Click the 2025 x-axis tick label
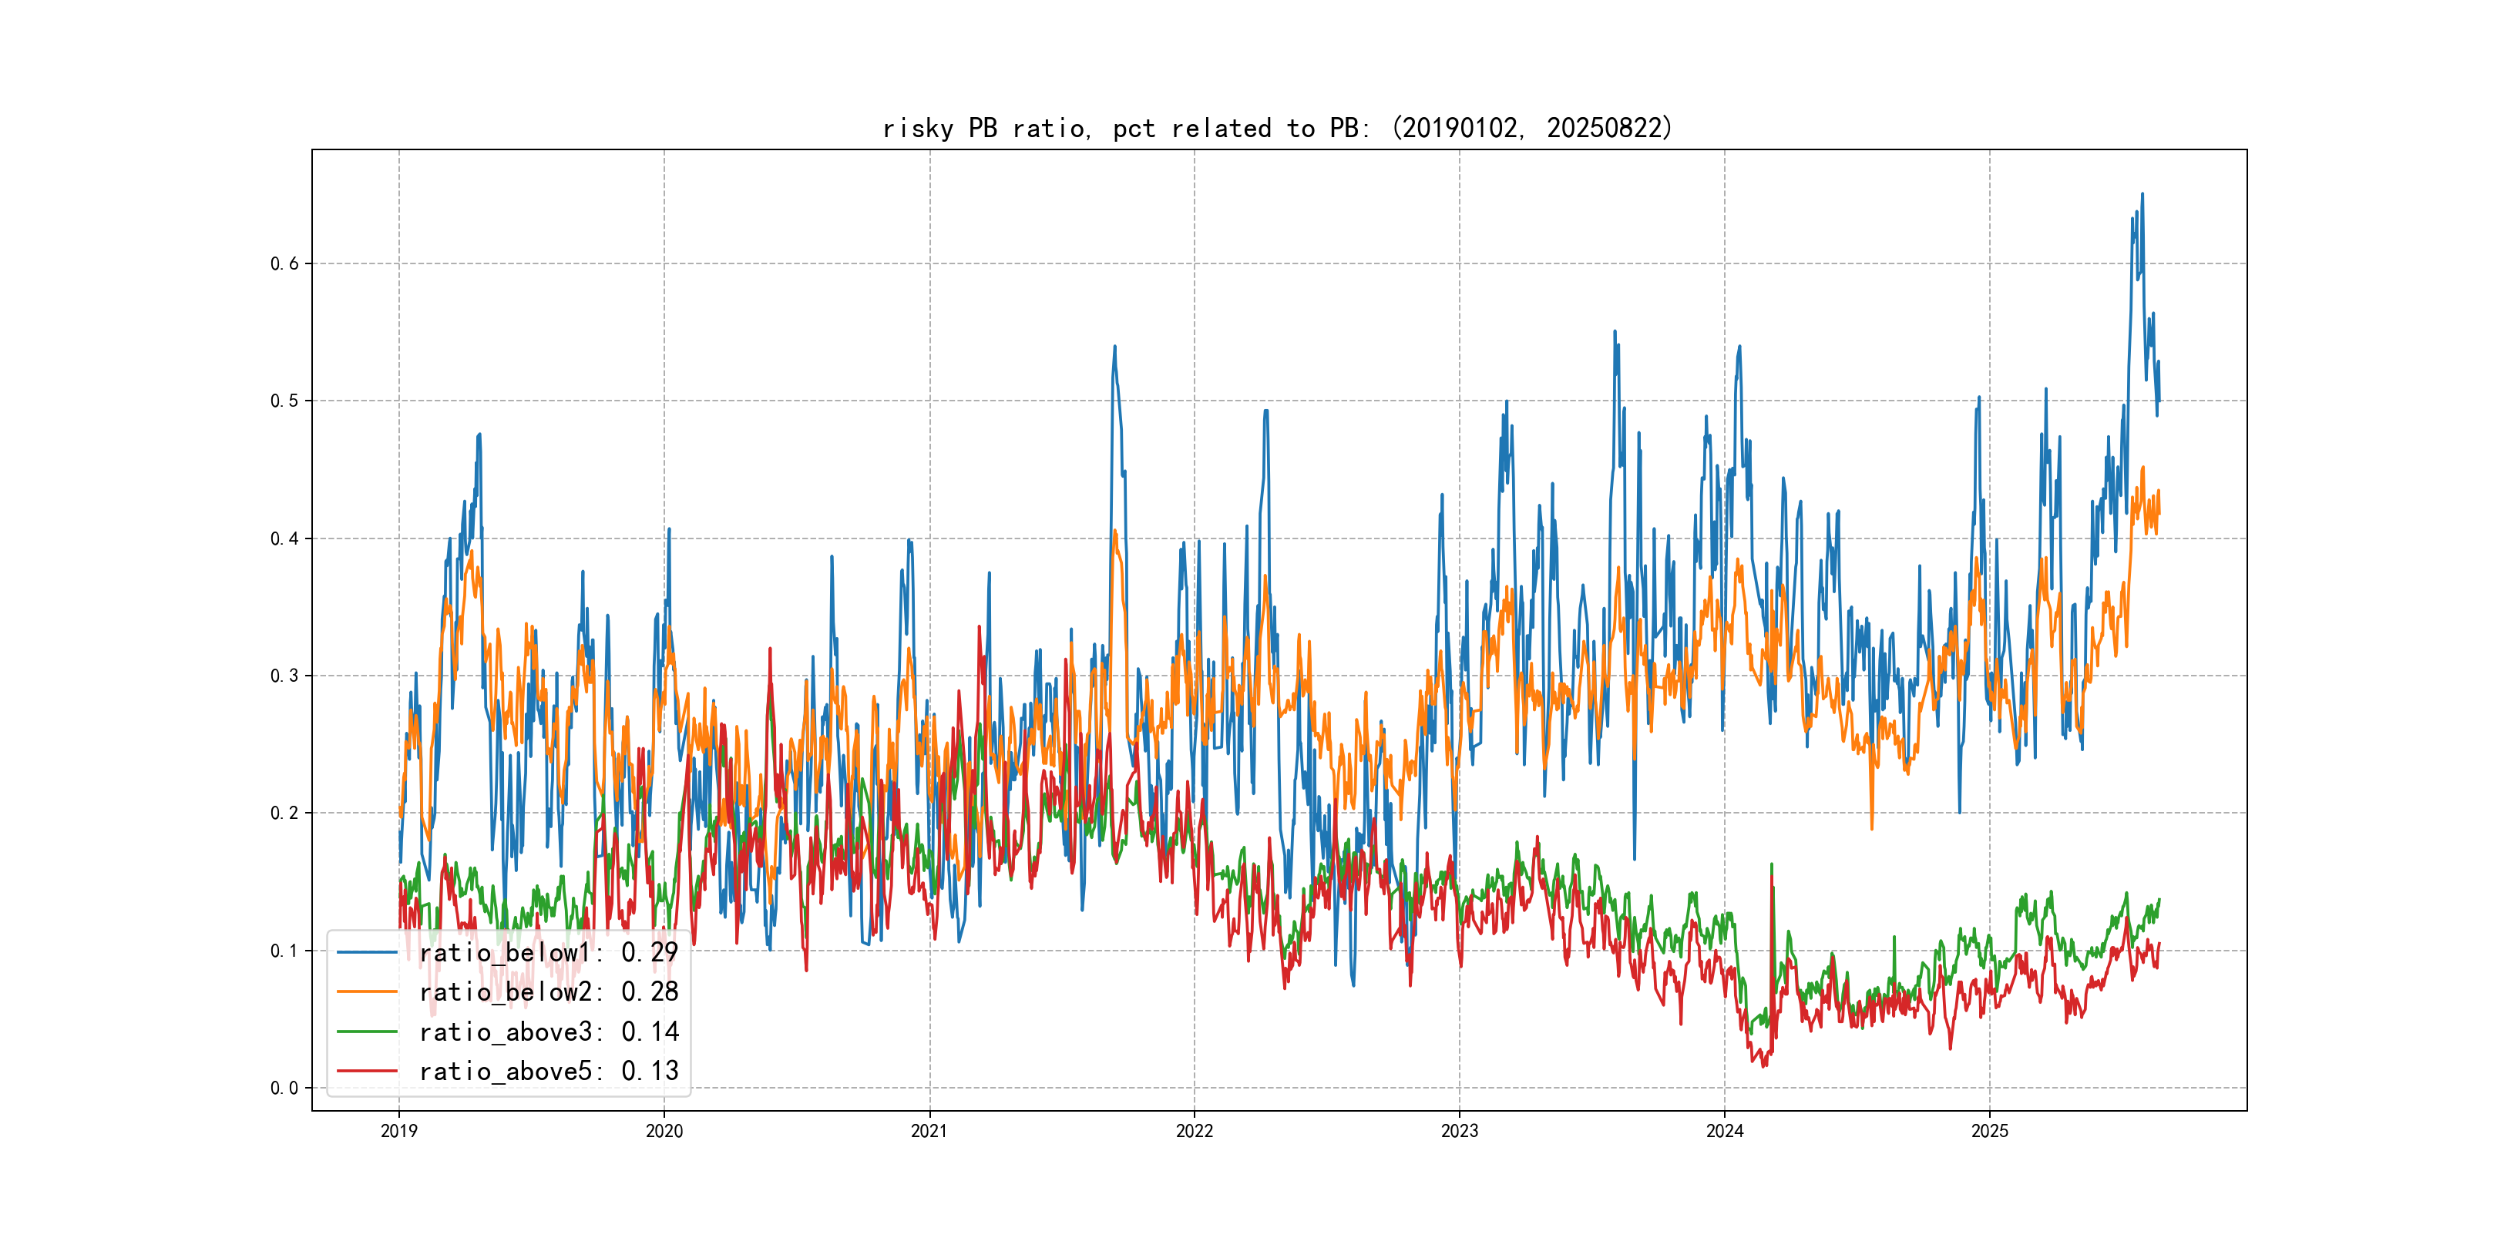The height and width of the screenshot is (1248, 2497). 1990,1131
